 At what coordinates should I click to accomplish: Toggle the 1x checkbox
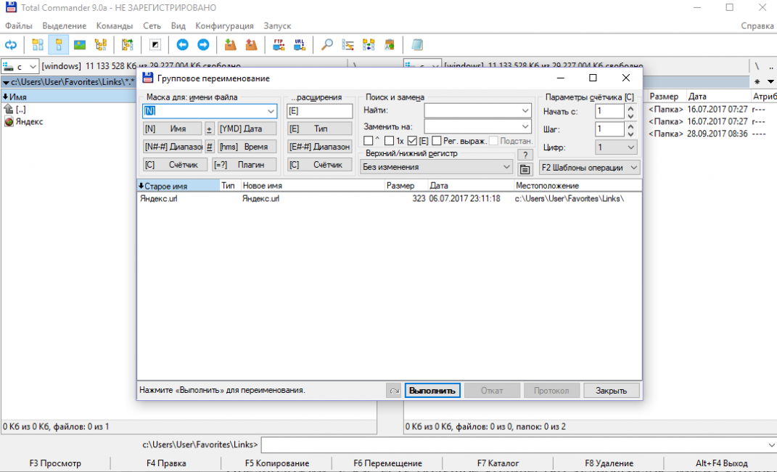click(390, 142)
